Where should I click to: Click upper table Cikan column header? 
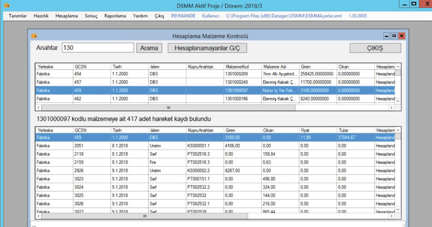[356, 67]
